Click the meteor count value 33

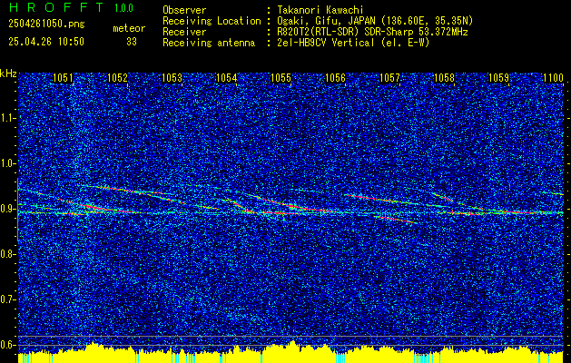pyautogui.click(x=132, y=42)
